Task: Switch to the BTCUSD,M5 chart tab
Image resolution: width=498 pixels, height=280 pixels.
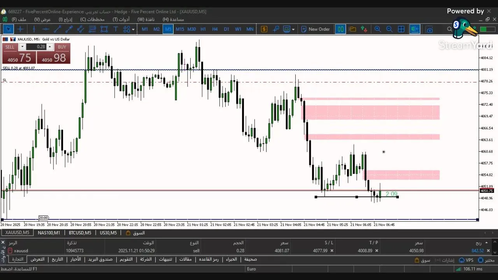Action: point(80,233)
